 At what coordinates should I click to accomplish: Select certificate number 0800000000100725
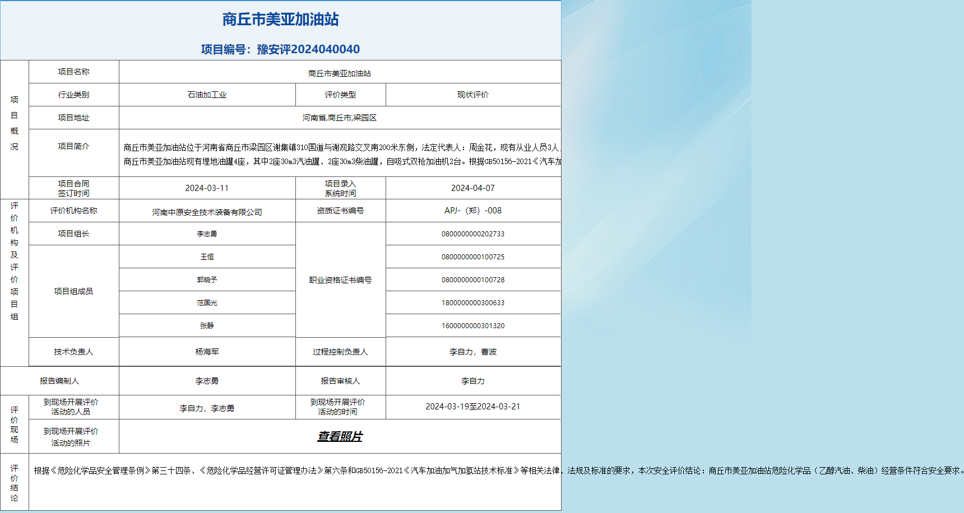click(473, 257)
